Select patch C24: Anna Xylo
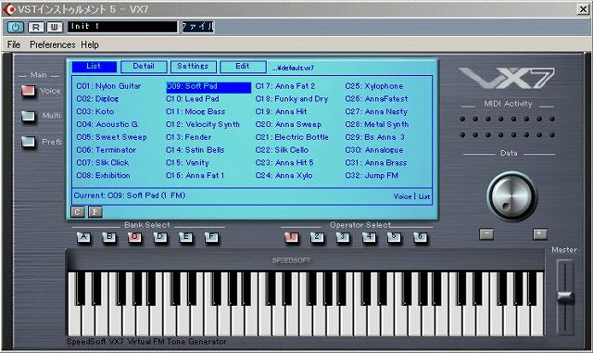Image resolution: width=593 pixels, height=353 pixels. tap(284, 175)
